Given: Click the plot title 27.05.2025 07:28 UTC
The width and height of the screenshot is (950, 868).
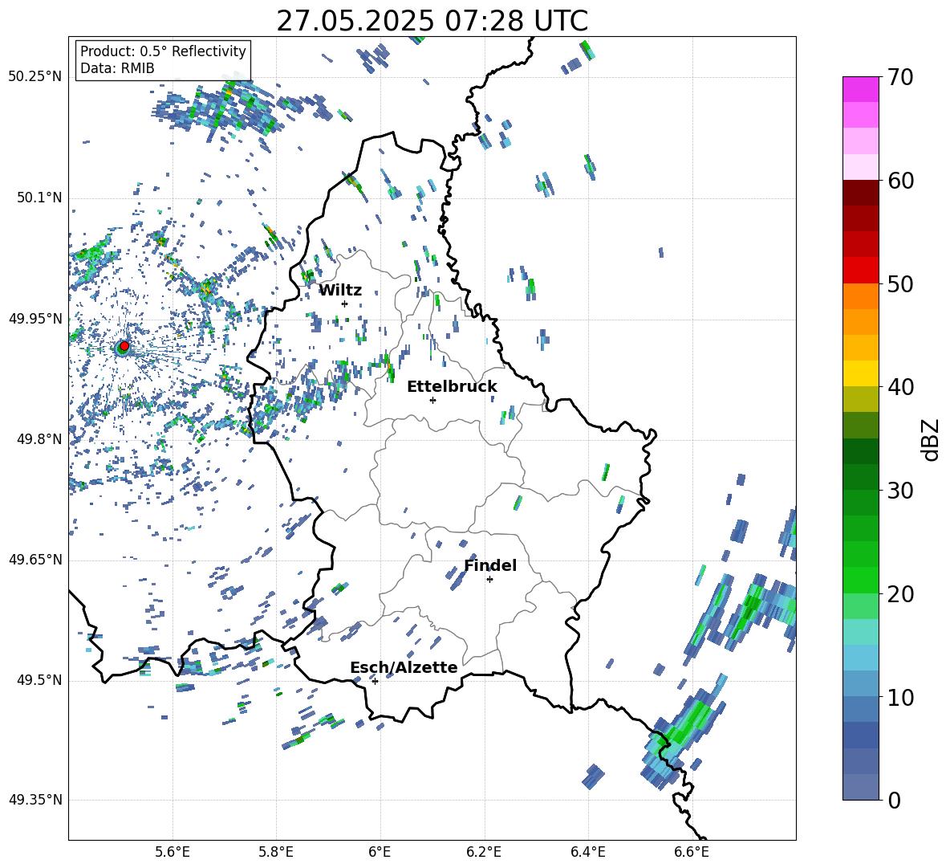Looking at the screenshot, I should coord(432,21).
